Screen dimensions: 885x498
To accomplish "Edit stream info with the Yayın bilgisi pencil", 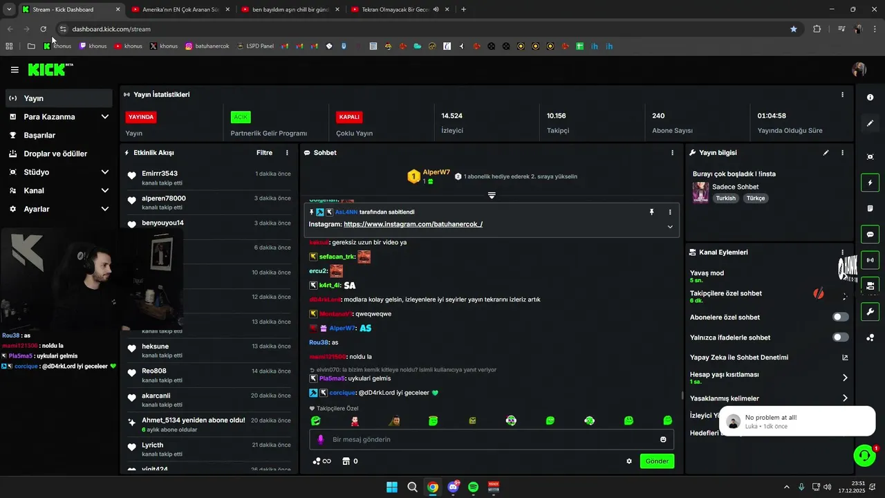I will (x=826, y=153).
